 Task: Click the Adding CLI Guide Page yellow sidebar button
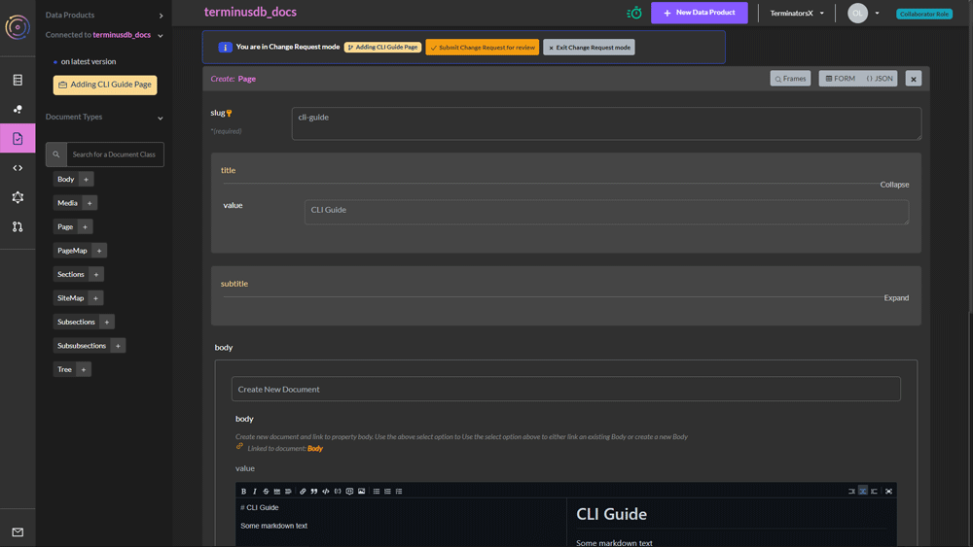(105, 85)
